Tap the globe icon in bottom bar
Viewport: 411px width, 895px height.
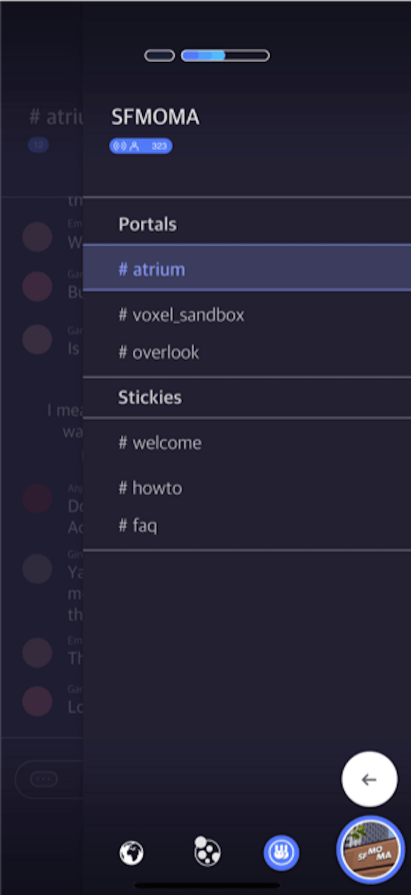132,853
